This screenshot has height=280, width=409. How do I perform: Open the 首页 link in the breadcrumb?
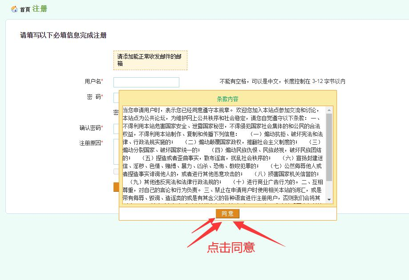tap(25, 10)
